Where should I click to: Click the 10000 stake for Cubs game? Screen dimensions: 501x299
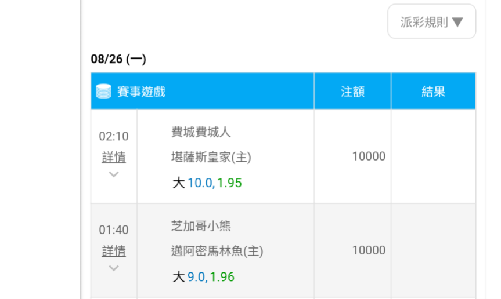(369, 250)
